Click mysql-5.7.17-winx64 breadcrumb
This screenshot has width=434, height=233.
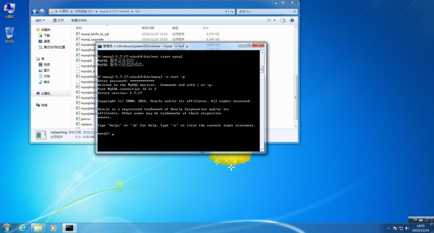click(114, 11)
